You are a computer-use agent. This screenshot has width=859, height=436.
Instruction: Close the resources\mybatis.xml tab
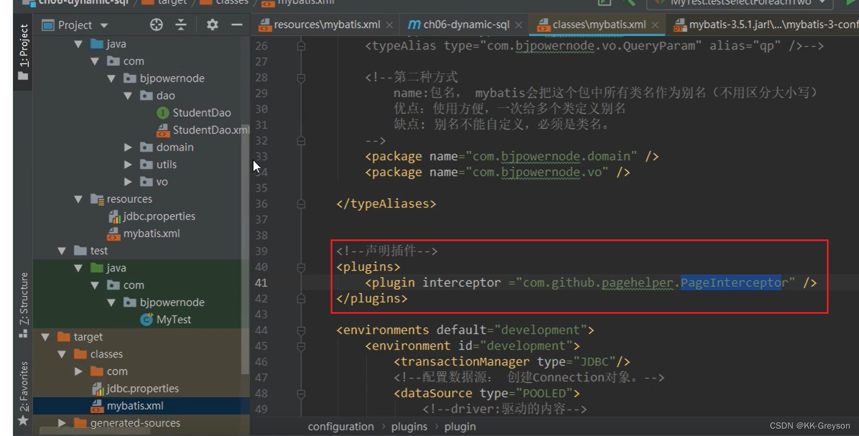click(x=389, y=25)
